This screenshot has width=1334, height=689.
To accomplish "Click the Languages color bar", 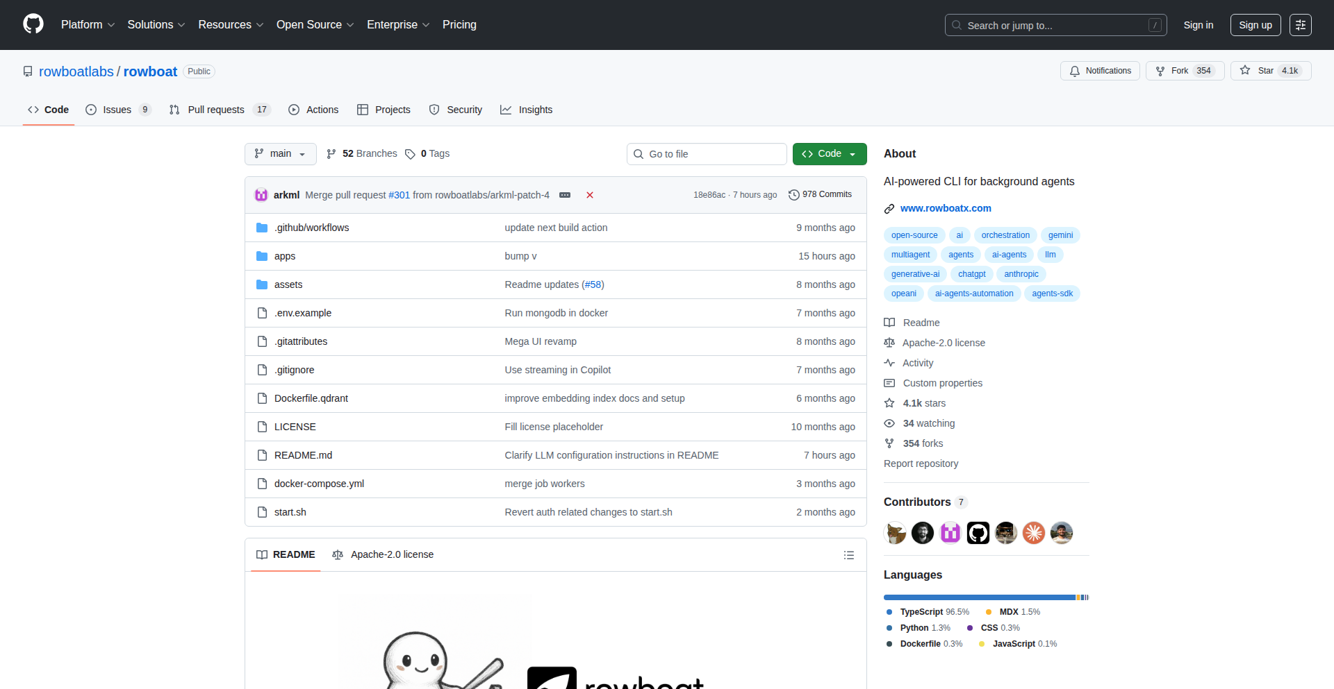I will 986,597.
